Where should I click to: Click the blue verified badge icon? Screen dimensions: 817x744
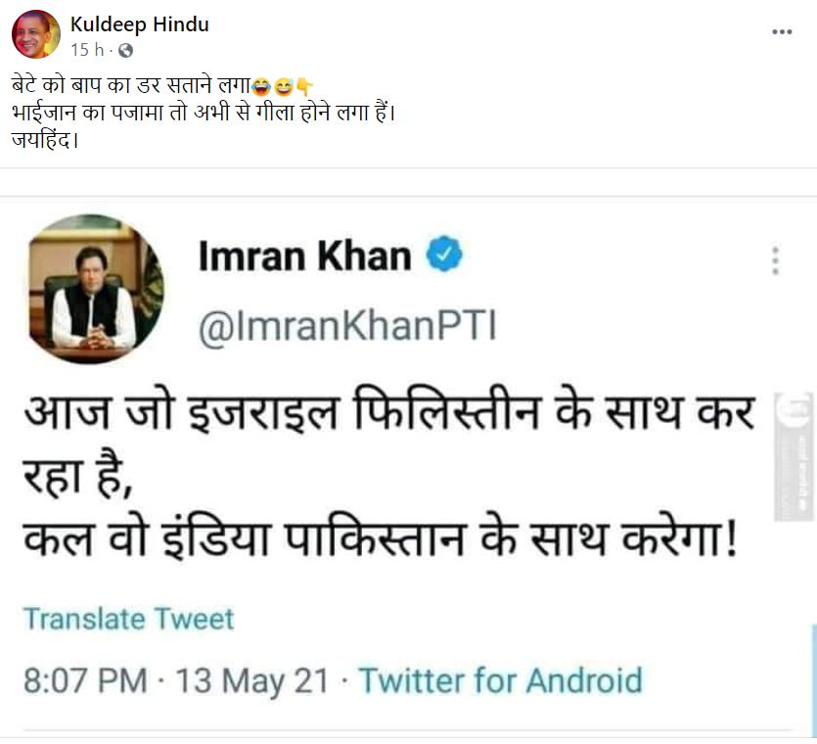click(445, 256)
